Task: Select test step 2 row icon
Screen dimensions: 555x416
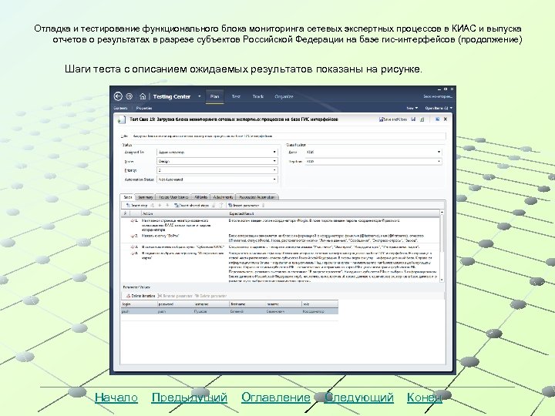Action: (133, 236)
